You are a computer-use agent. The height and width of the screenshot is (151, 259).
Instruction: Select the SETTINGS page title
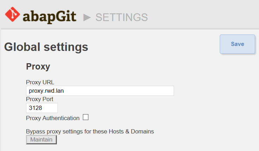click(x=121, y=17)
